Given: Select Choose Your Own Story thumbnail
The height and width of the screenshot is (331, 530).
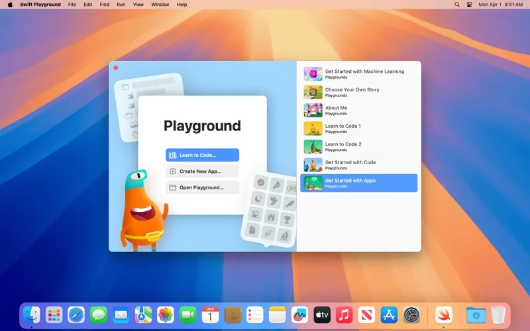Looking at the screenshot, I should (313, 92).
